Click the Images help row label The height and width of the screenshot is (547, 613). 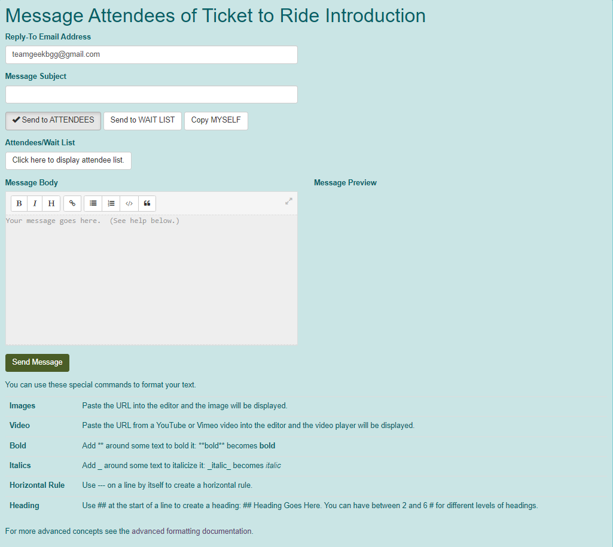[x=22, y=406]
